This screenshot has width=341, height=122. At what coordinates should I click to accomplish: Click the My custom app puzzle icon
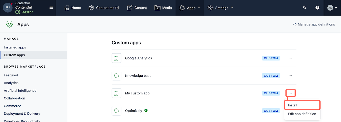pyautogui.click(x=116, y=93)
